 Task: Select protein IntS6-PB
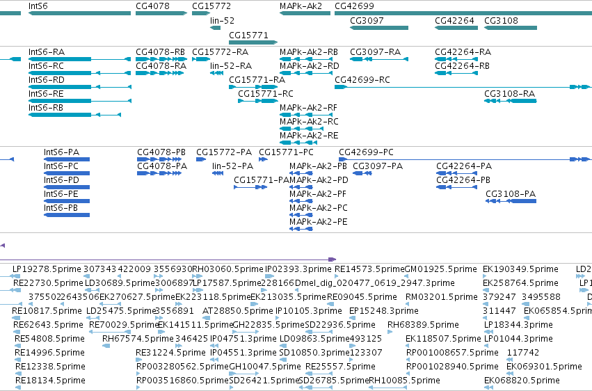(x=67, y=215)
